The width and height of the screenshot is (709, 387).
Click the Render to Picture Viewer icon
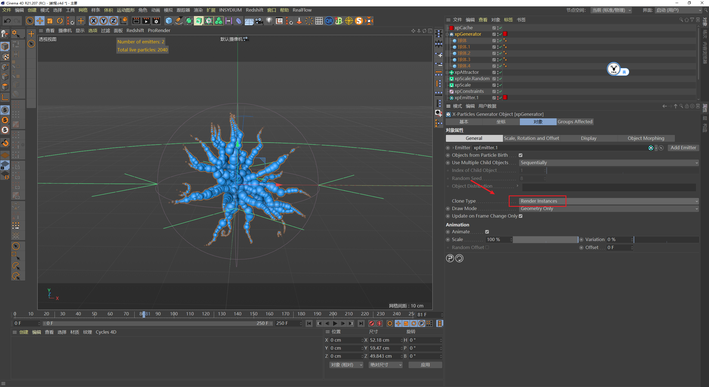pos(146,21)
